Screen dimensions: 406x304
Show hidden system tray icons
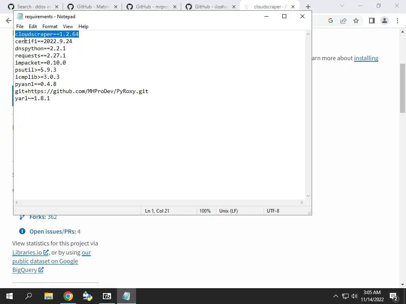click(x=335, y=296)
